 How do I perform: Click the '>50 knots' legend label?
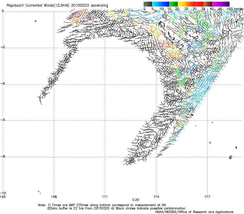(x=235, y=9)
